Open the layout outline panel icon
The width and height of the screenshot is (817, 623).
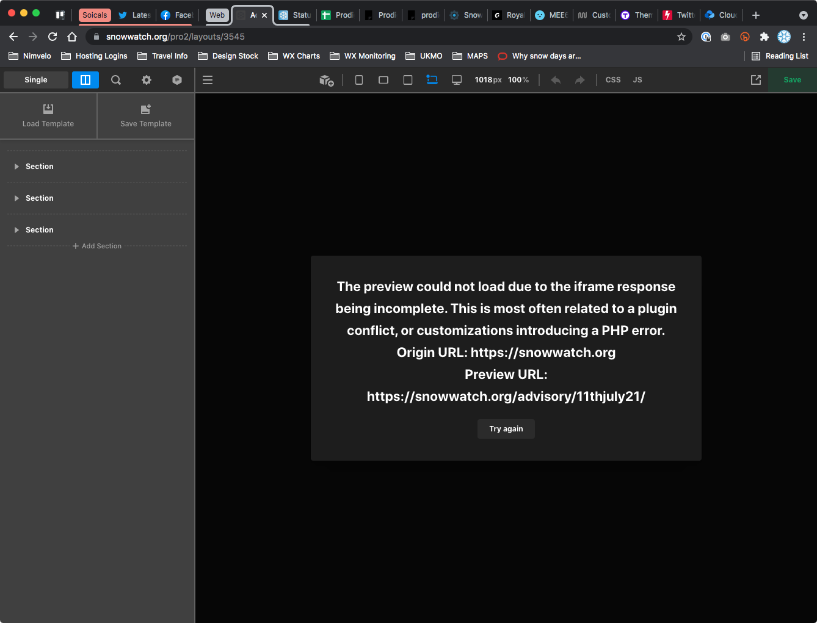85,80
